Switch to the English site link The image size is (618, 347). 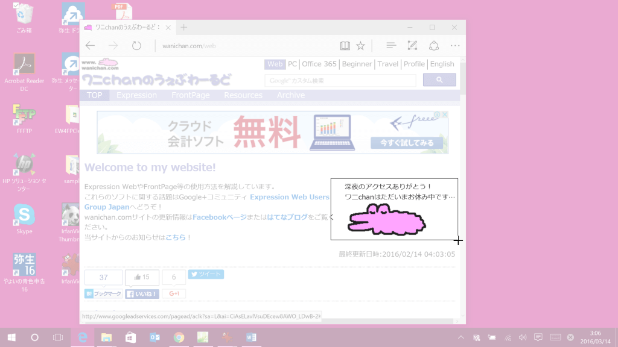[x=442, y=64]
